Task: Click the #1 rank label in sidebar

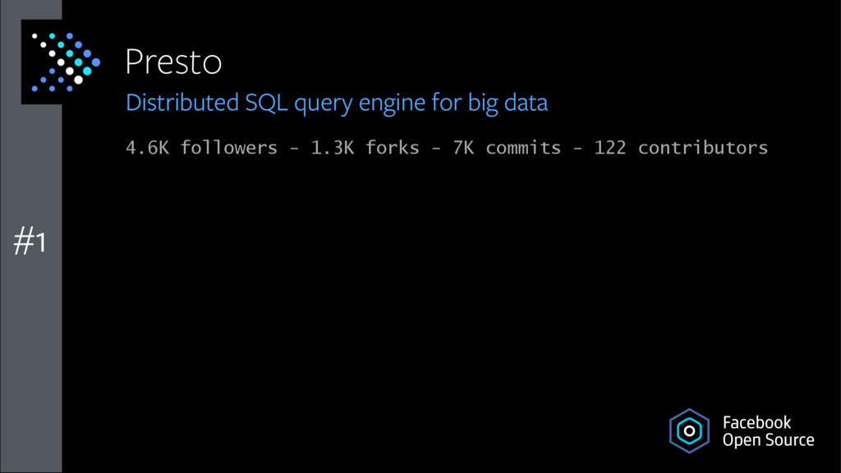Action: point(30,241)
